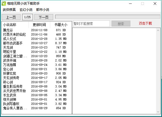This screenshot has width=162, height=117.
Task: Click the date 2016-08-29
Action: click(39, 108)
